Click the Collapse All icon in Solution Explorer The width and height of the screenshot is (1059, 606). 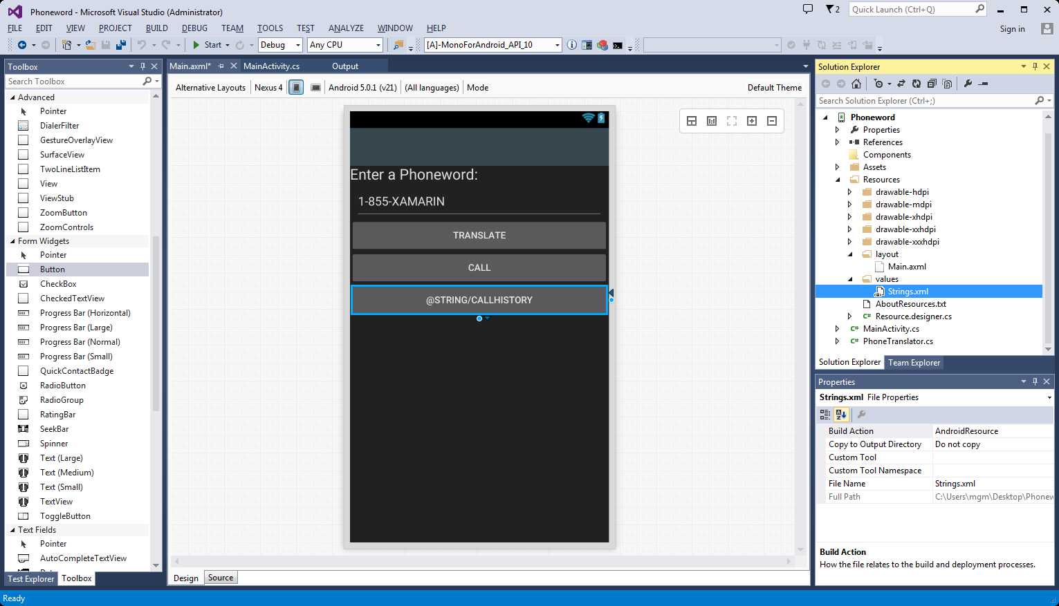coord(932,84)
